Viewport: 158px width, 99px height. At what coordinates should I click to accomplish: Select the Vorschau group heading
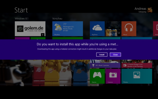(57, 19)
